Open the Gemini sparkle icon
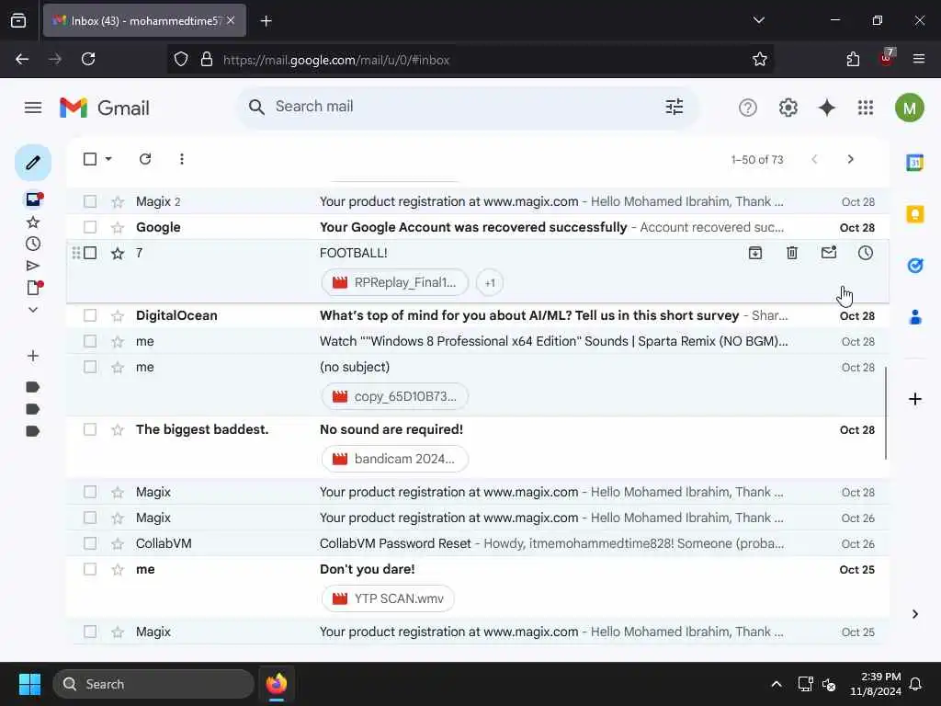Image resolution: width=941 pixels, height=706 pixels. click(827, 108)
